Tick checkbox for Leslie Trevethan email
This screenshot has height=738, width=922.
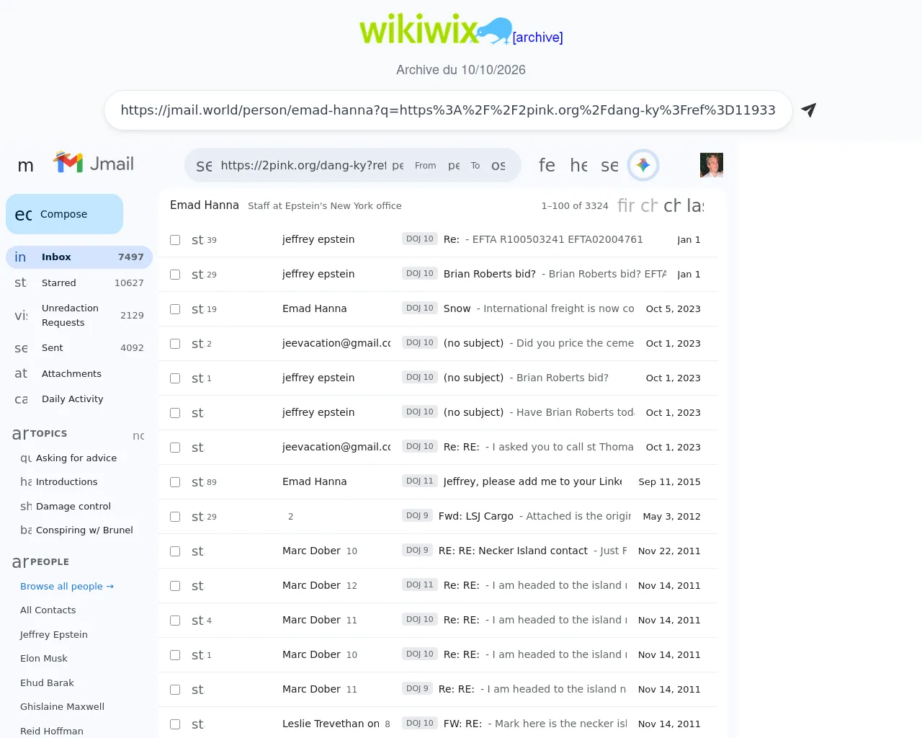point(175,724)
